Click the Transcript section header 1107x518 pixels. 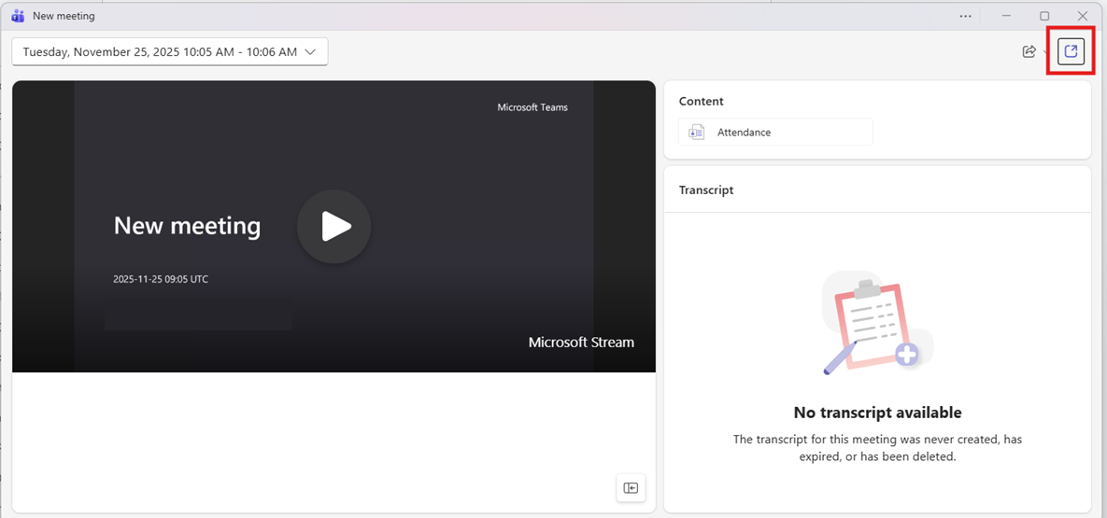point(706,189)
